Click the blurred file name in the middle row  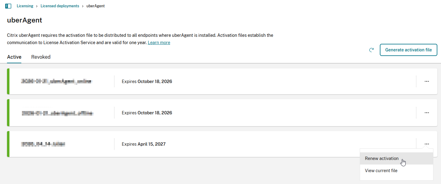(x=57, y=113)
